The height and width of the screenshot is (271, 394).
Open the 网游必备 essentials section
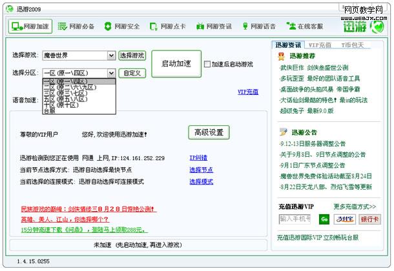[76, 26]
